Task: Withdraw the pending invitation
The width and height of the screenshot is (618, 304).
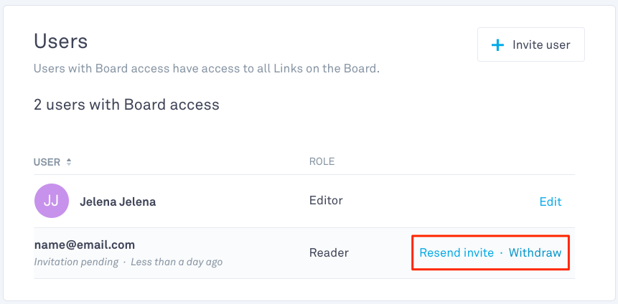Action: (x=535, y=252)
